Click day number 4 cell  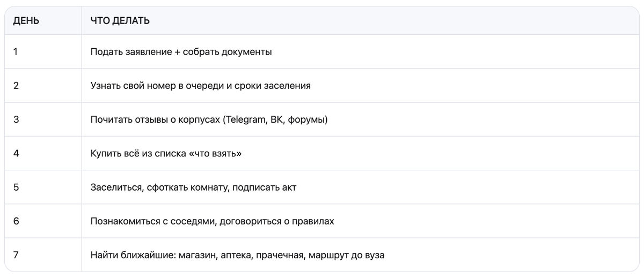point(16,153)
